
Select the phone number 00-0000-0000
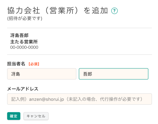[x=24, y=47]
